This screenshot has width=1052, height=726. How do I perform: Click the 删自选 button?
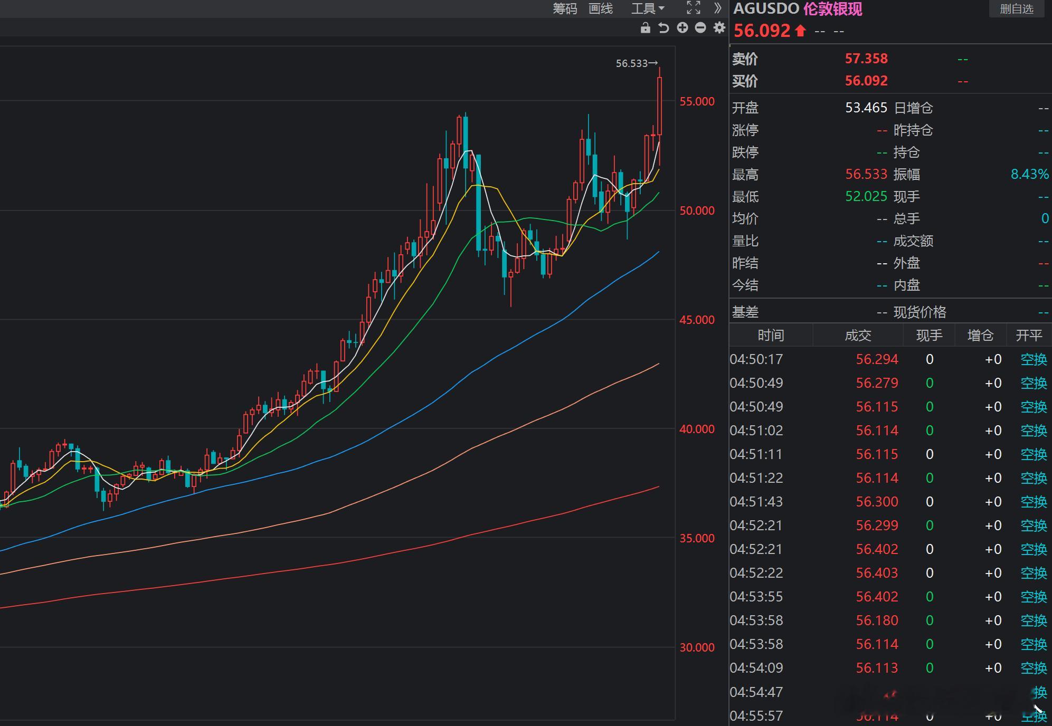[x=1016, y=9]
